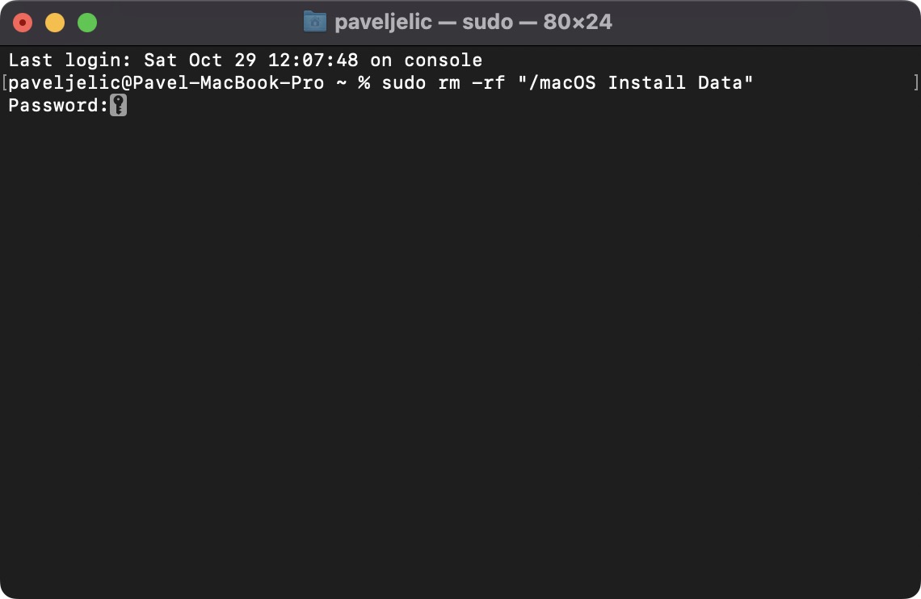Zoom the window with green button

click(x=87, y=23)
